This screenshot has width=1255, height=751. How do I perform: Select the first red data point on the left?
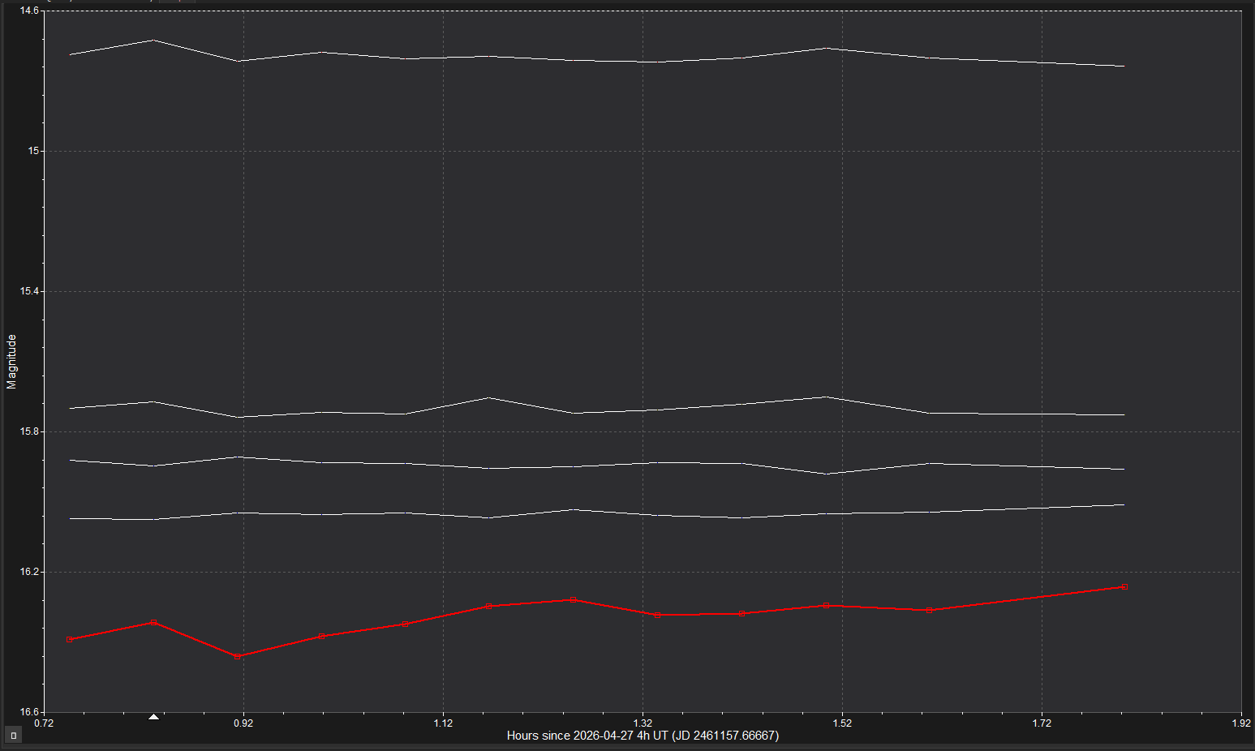(69, 640)
